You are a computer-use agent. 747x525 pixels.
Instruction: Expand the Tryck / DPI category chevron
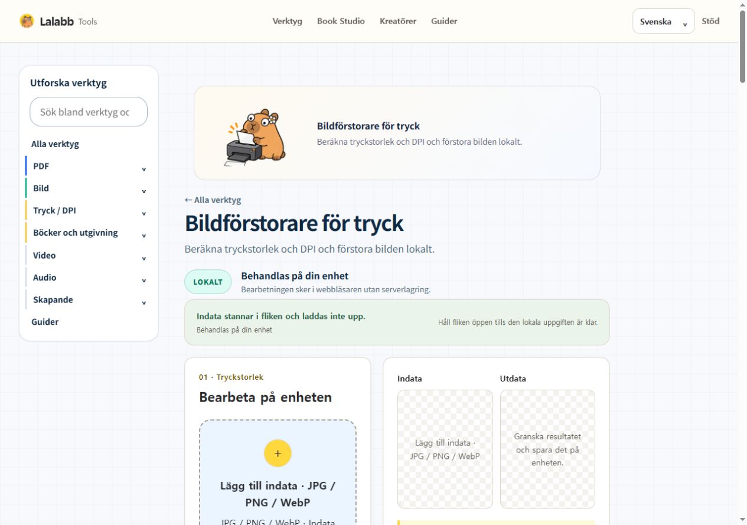pyautogui.click(x=143, y=214)
